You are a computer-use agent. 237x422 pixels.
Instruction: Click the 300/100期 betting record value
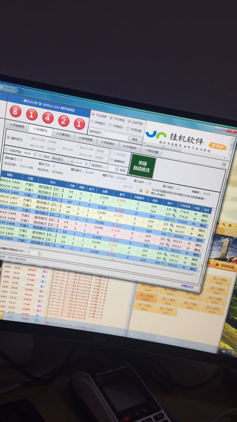(x=27, y=166)
